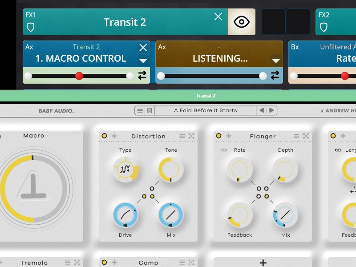Click the save preset floppy icon
This screenshot has width=356, height=267.
[x=150, y=110]
